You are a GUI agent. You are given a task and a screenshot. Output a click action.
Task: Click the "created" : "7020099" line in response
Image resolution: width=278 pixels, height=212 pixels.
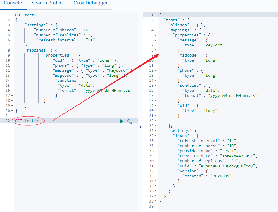coord(207,176)
